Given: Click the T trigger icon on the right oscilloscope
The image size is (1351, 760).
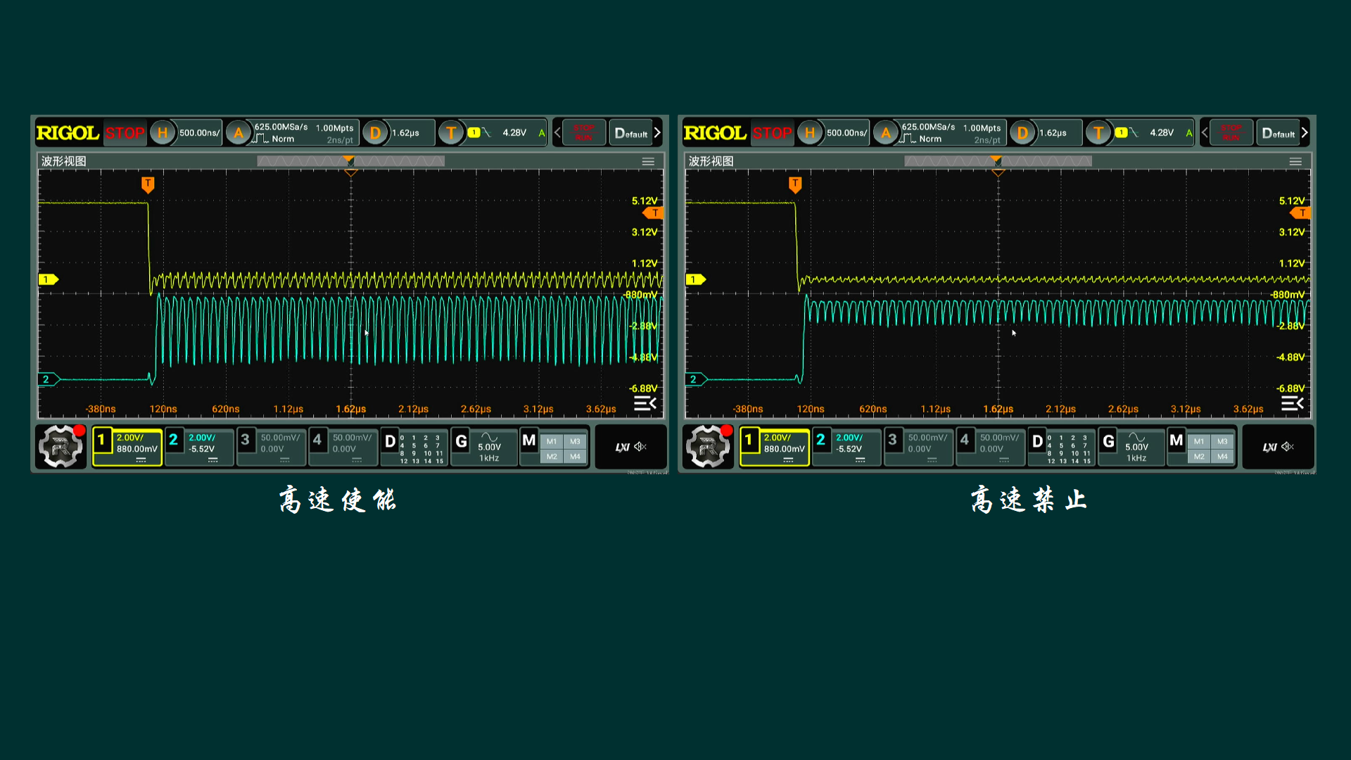Looking at the screenshot, I should pyautogui.click(x=1098, y=132).
